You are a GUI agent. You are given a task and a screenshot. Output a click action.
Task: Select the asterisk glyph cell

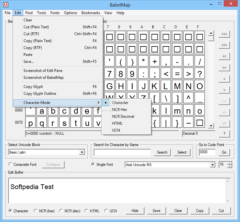pos(143,62)
